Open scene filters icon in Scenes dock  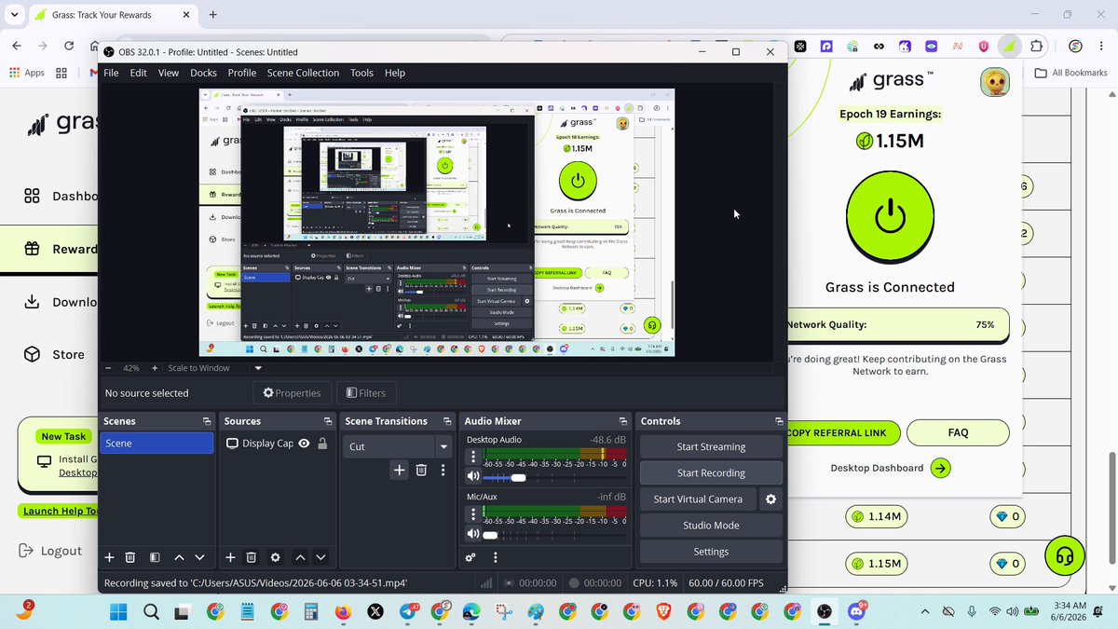(155, 557)
